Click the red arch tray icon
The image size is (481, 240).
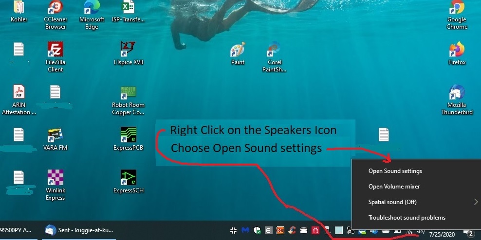click(x=315, y=230)
